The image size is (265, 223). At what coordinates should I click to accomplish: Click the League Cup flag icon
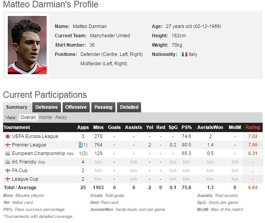tap(7, 179)
